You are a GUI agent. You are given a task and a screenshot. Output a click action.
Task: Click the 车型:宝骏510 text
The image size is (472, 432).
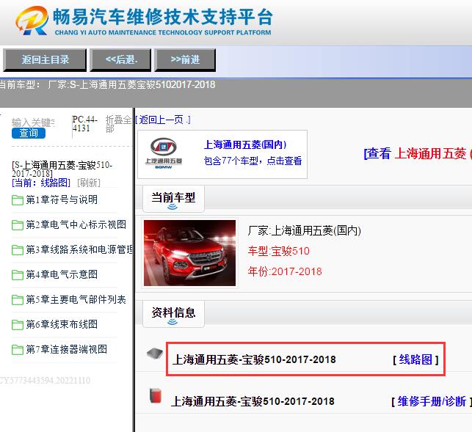pyautogui.click(x=278, y=251)
